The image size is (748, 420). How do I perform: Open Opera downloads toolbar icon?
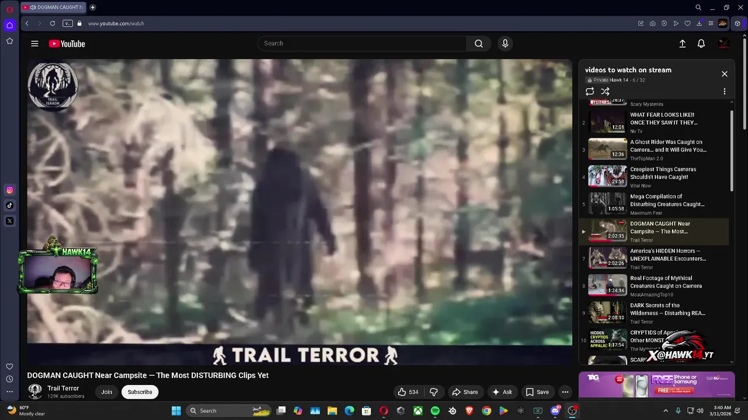click(x=699, y=23)
